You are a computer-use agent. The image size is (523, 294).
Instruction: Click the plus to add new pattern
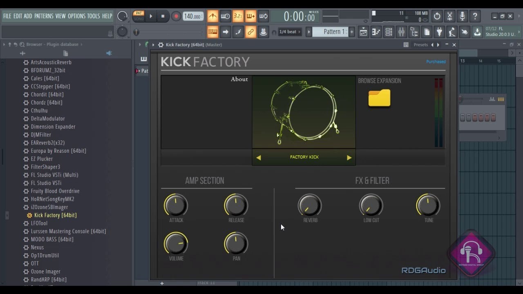[x=352, y=32]
